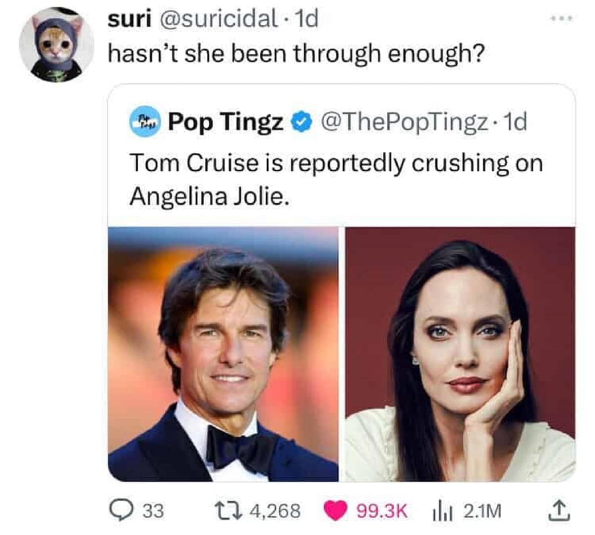Click the 33 replies count
595x535 pixels.
(x=153, y=510)
